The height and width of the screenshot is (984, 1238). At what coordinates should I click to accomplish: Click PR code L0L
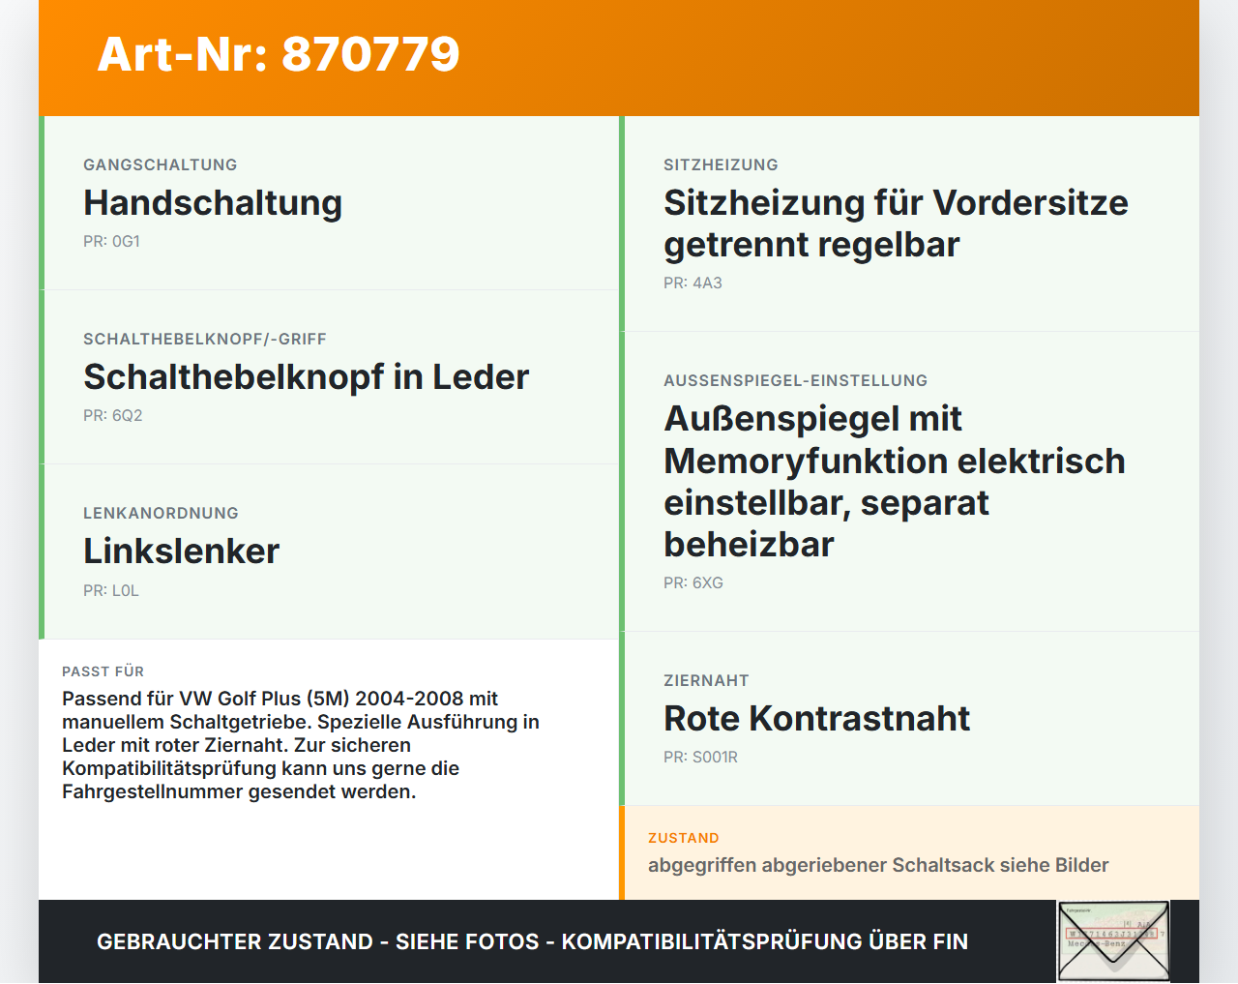(x=111, y=590)
